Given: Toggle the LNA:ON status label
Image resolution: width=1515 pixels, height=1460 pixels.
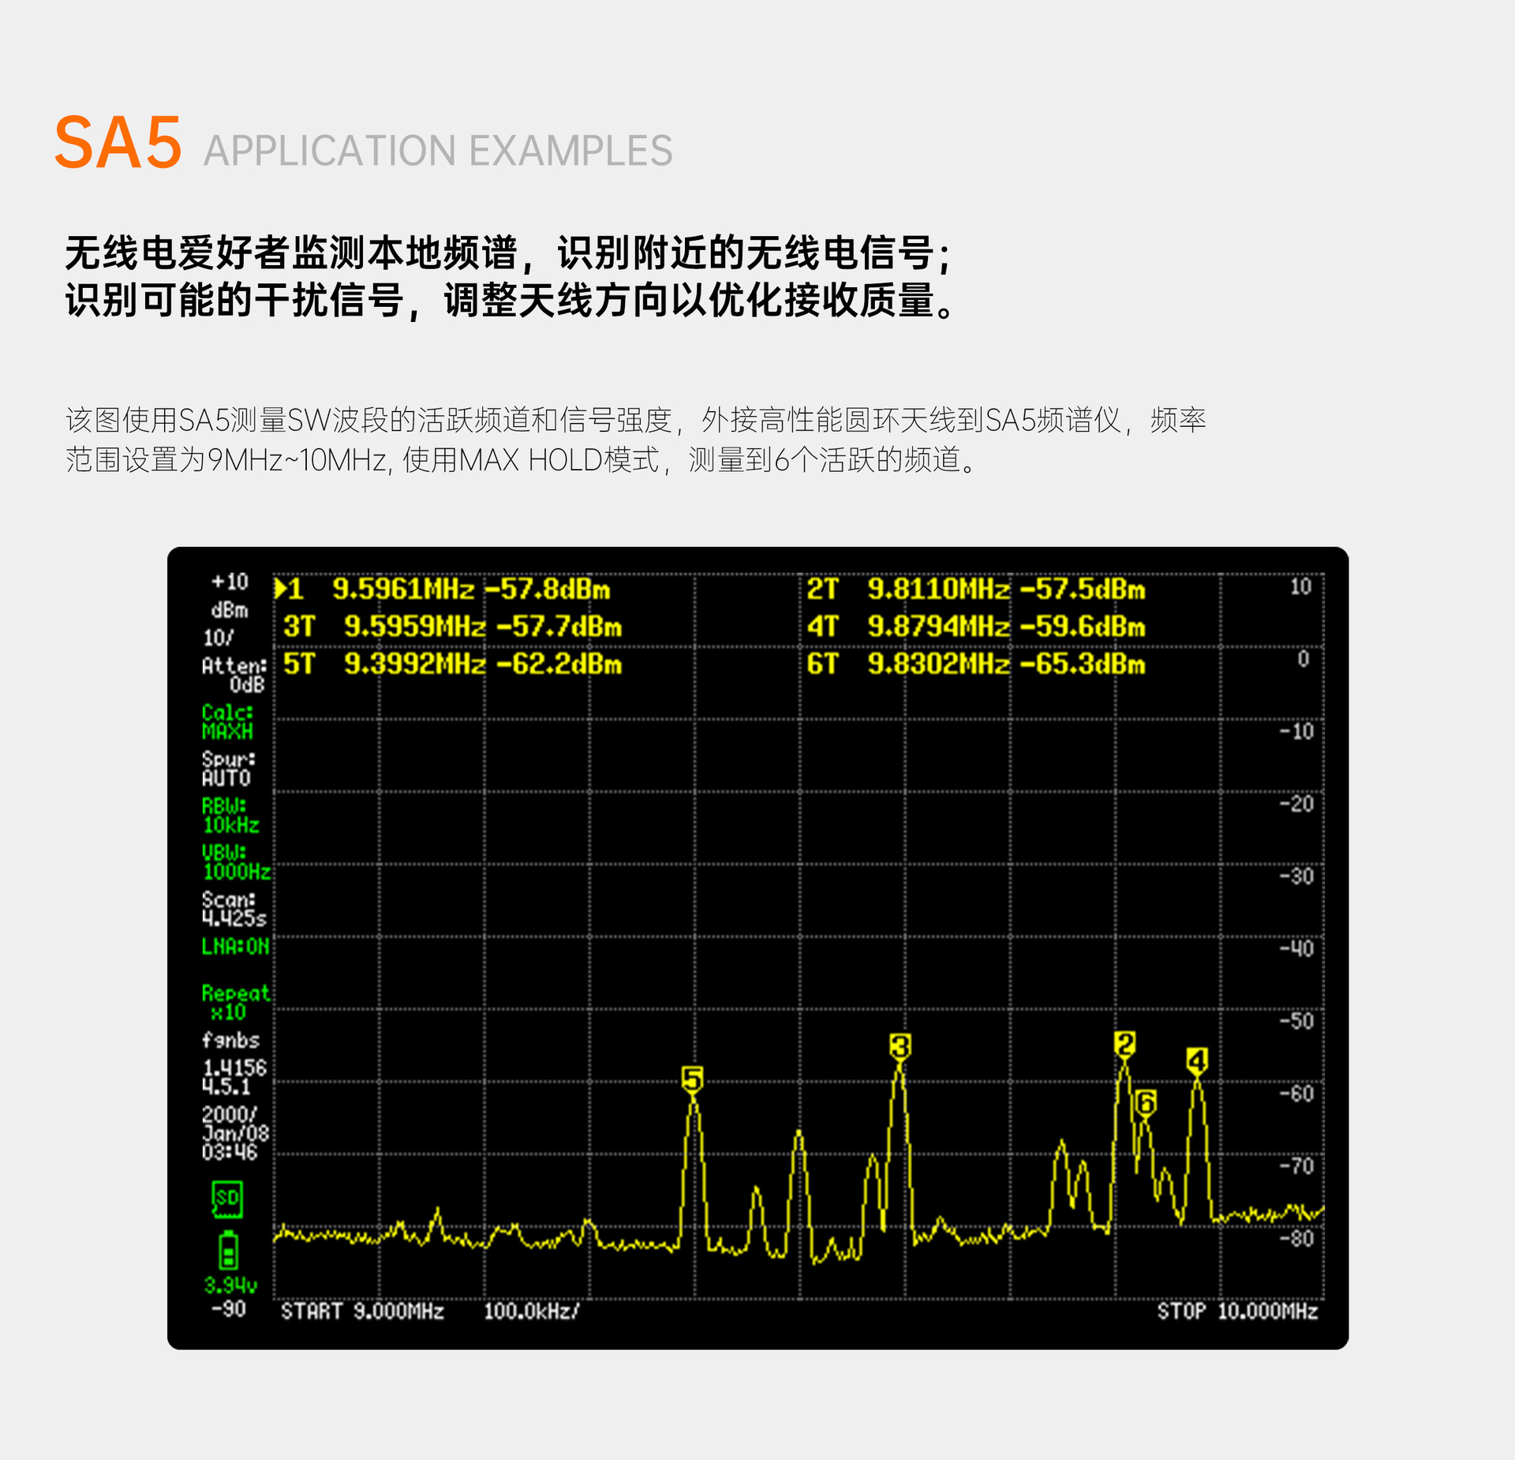Looking at the screenshot, I should (235, 946).
